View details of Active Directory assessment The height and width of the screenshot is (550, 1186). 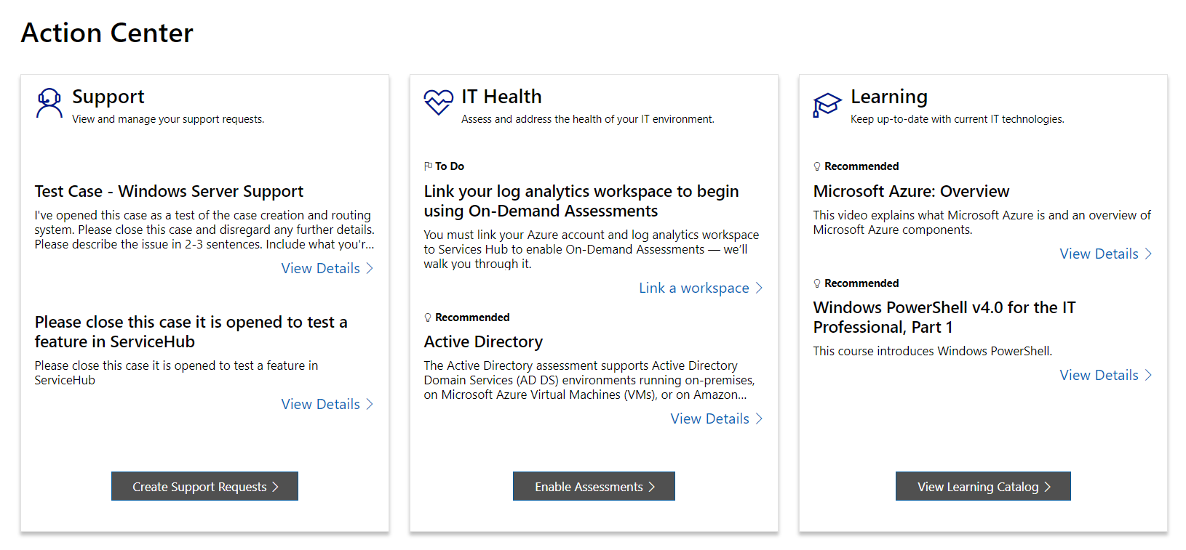pos(717,418)
